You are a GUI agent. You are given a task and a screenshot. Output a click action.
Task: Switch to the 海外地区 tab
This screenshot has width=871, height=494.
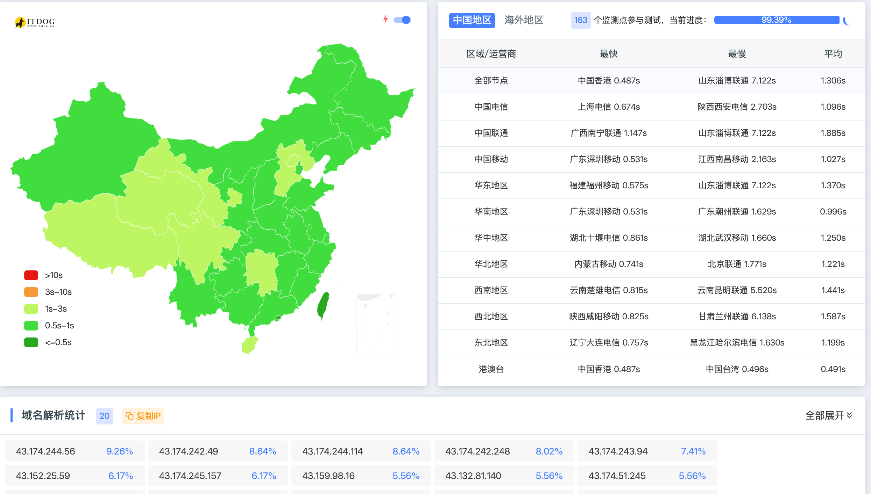point(523,20)
